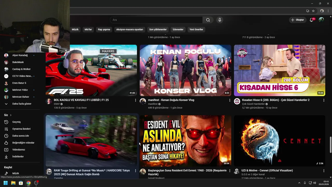332x187 pixels.
Task: Open the volume control in tray
Action: pyautogui.click(x=314, y=183)
